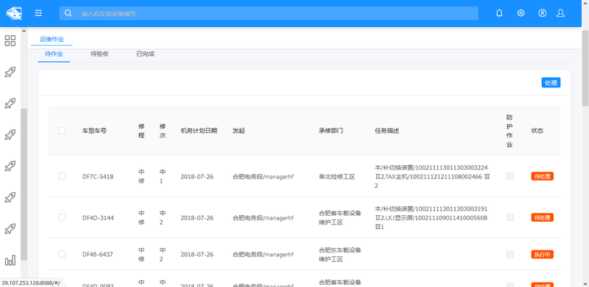Open the dashboard grid icon in sidebar

10,40
